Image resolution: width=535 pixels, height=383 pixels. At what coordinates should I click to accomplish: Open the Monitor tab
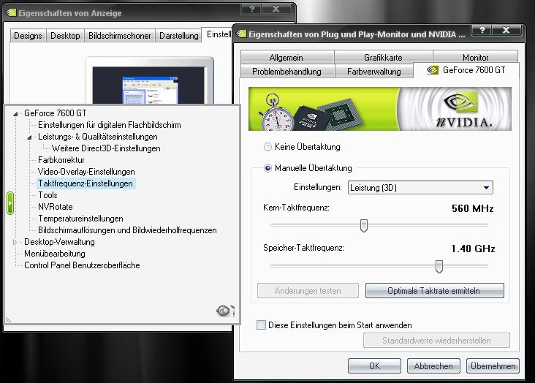475,57
